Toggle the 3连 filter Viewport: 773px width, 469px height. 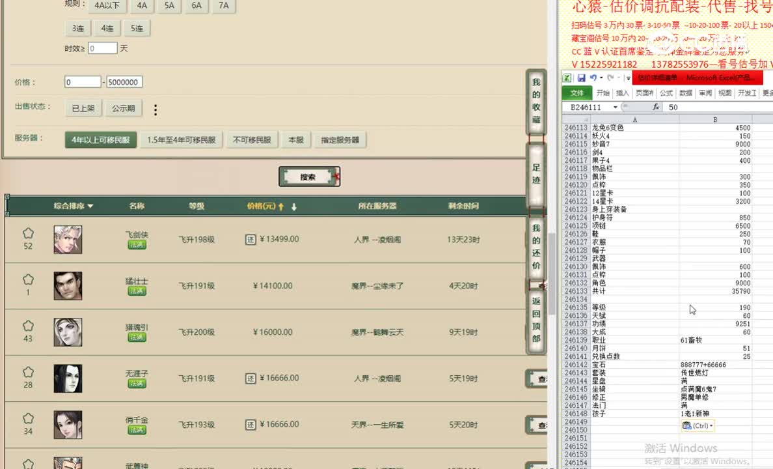click(x=78, y=28)
